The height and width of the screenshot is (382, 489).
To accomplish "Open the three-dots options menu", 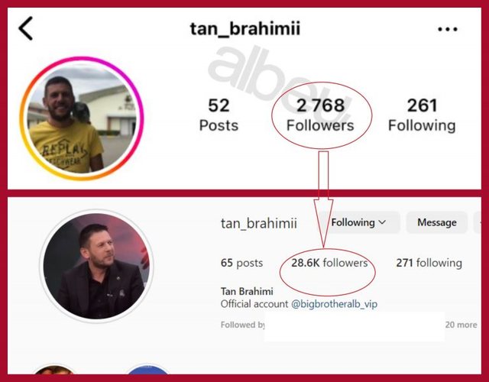I will (x=448, y=29).
